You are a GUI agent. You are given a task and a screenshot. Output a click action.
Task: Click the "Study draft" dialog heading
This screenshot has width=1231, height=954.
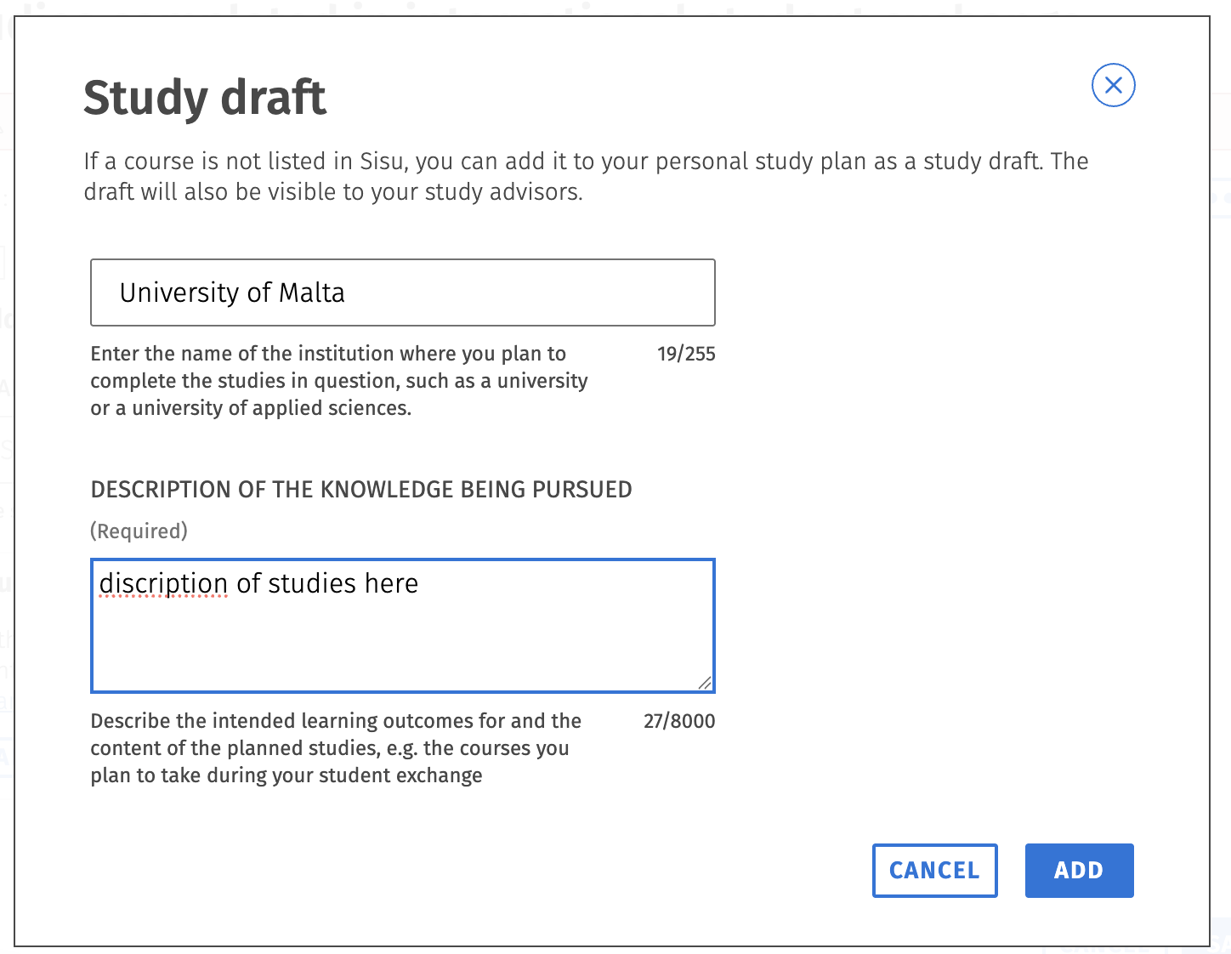[204, 97]
